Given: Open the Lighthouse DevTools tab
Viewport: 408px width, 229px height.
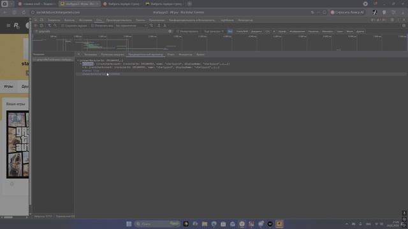Looking at the screenshot, I should click(x=227, y=20).
